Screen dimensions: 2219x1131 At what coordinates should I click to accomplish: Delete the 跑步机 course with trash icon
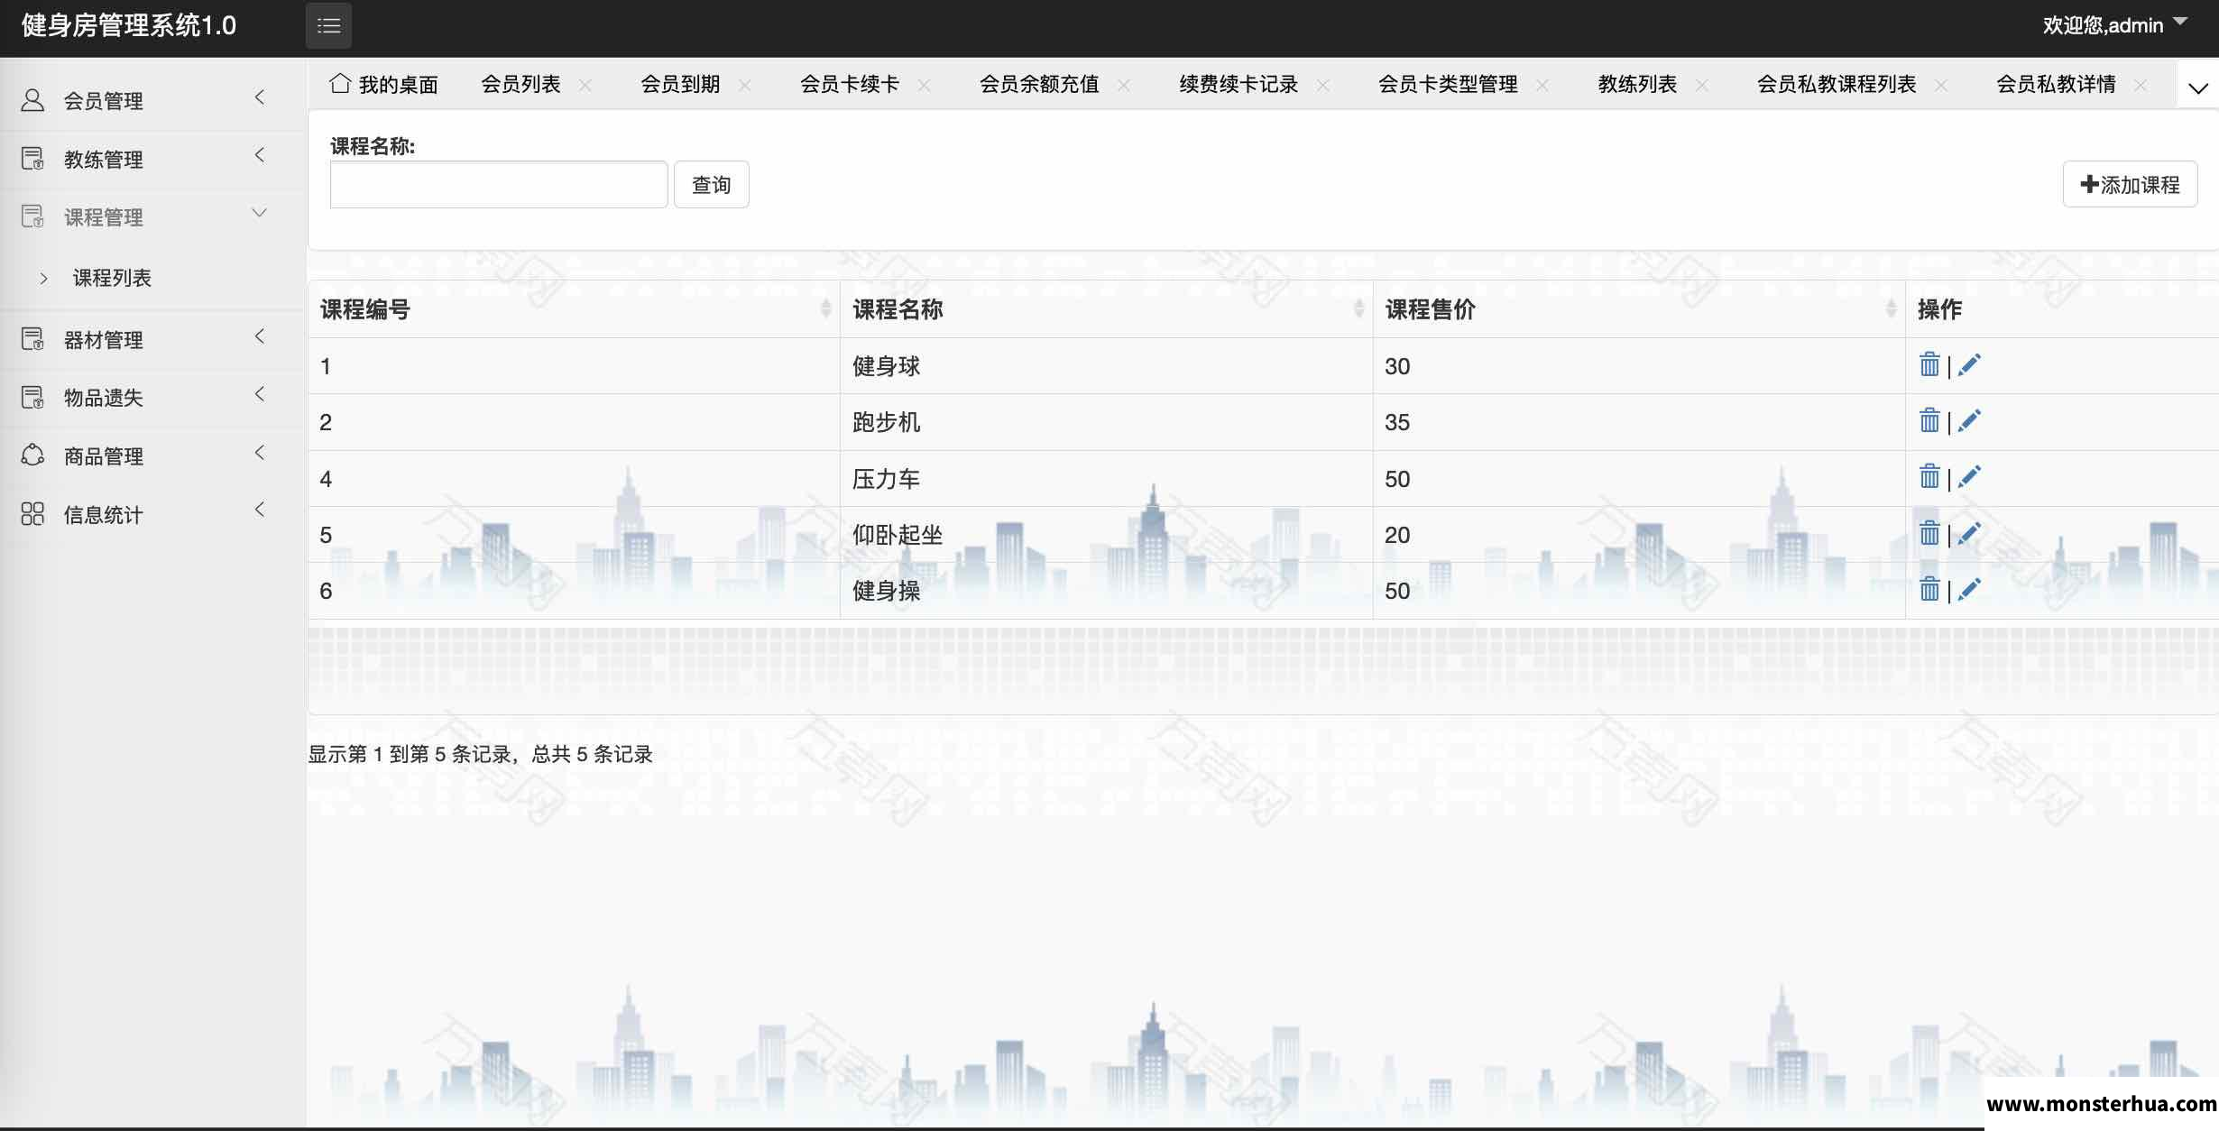[x=1929, y=420]
